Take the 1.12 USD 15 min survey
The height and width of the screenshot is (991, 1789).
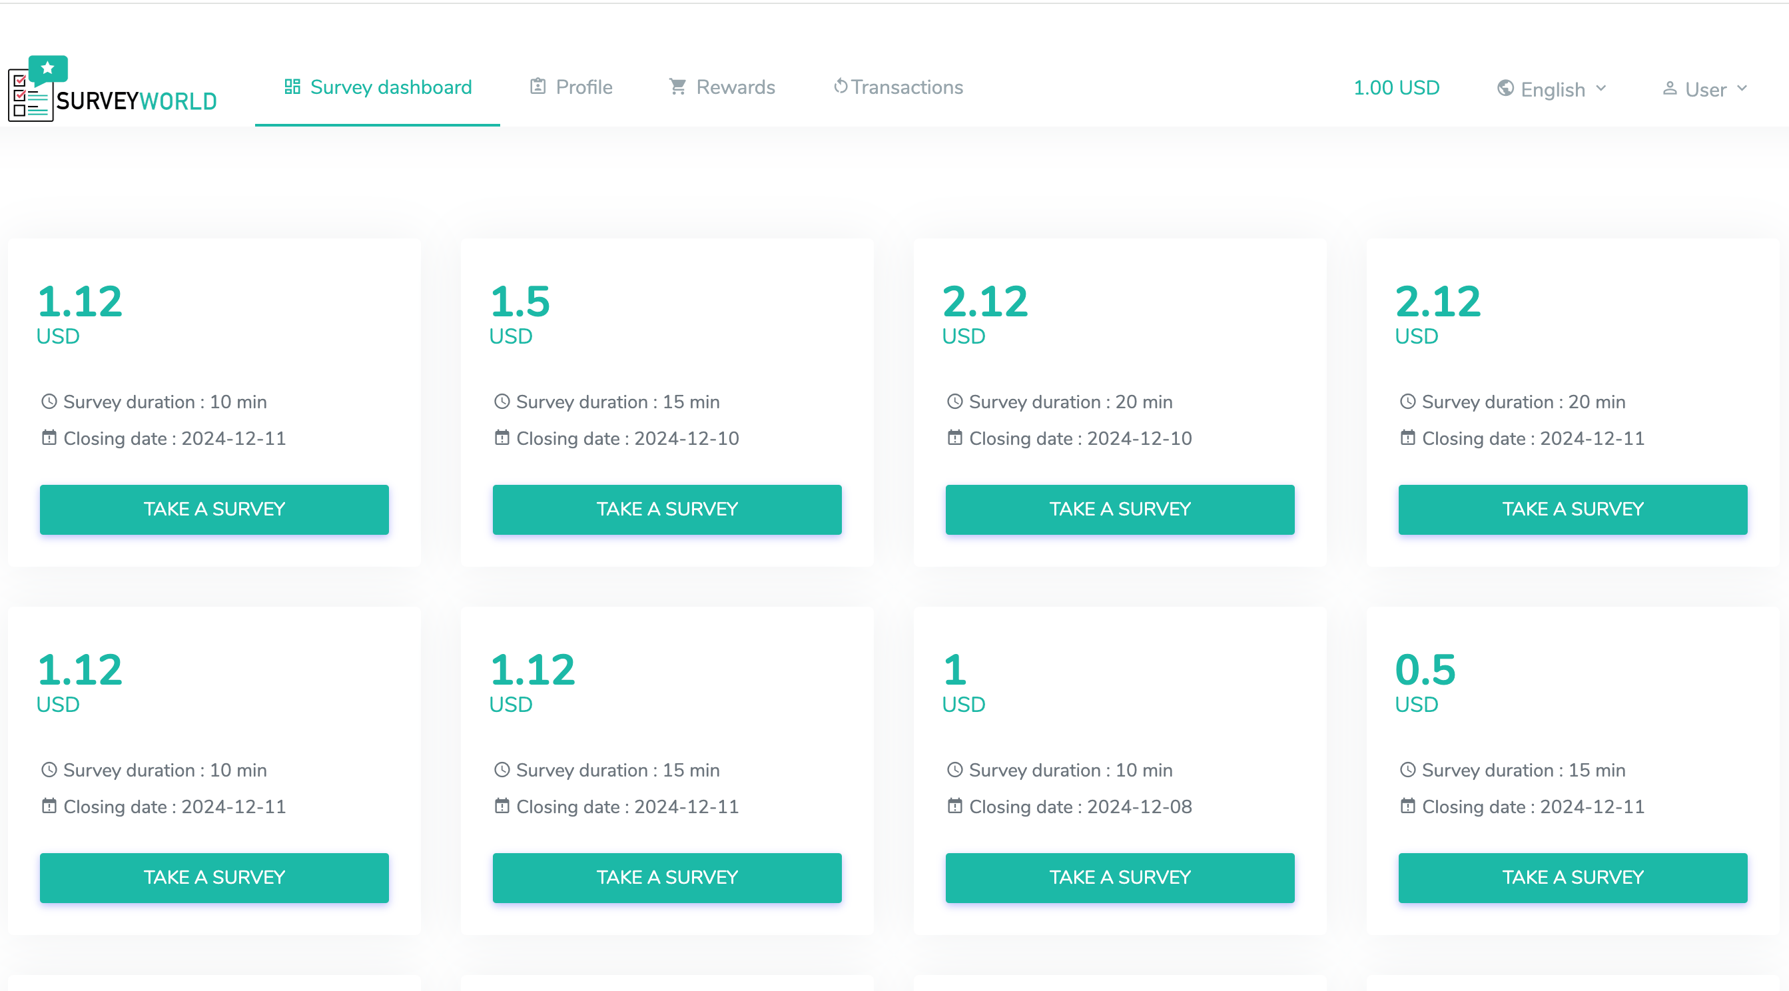[667, 878]
